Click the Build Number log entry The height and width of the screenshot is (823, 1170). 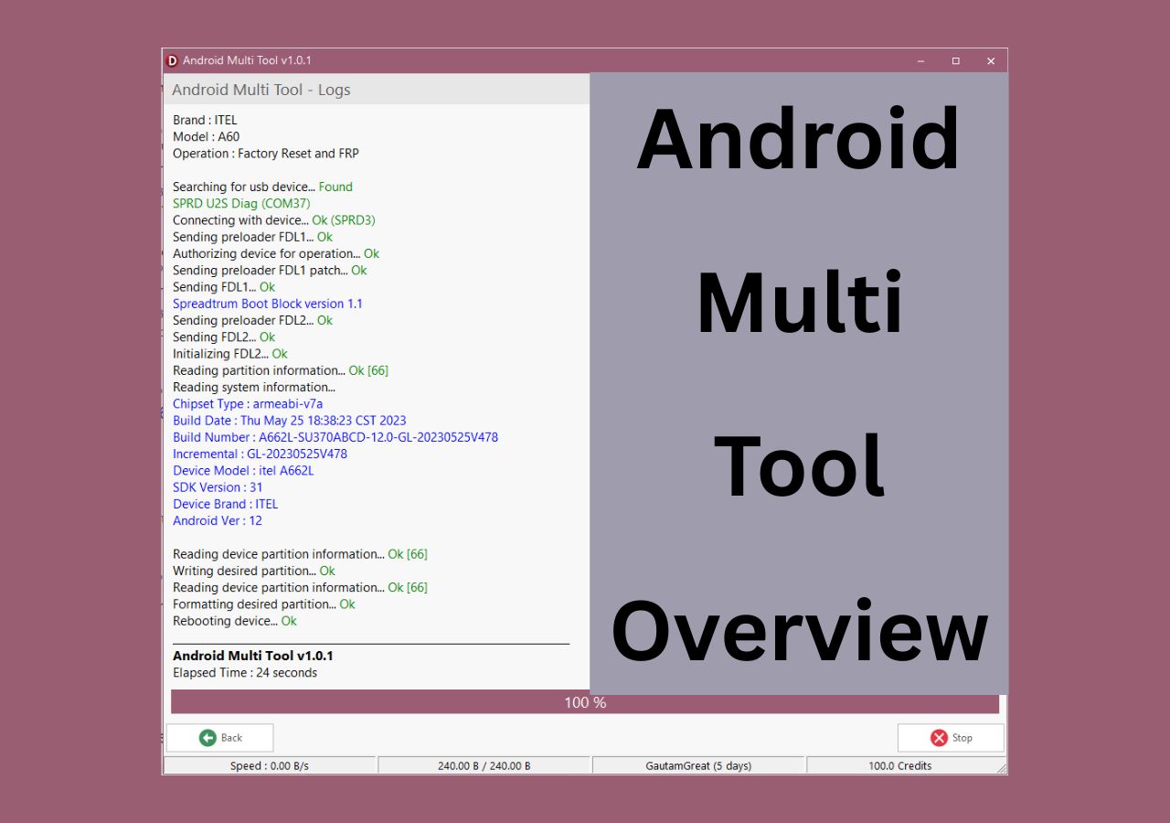[x=335, y=437]
